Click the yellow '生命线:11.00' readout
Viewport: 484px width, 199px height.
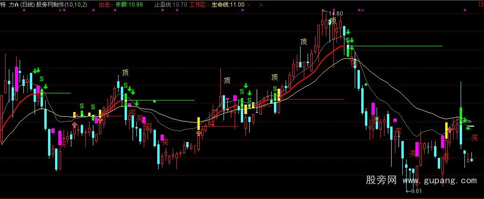(228, 5)
